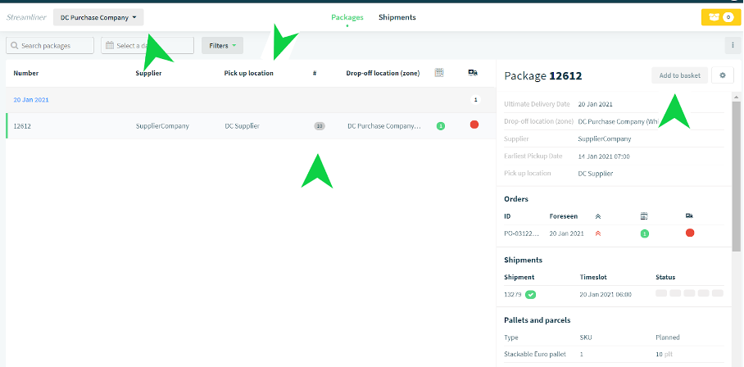
Task: Click the calendar icon in date field
Action: pos(110,46)
